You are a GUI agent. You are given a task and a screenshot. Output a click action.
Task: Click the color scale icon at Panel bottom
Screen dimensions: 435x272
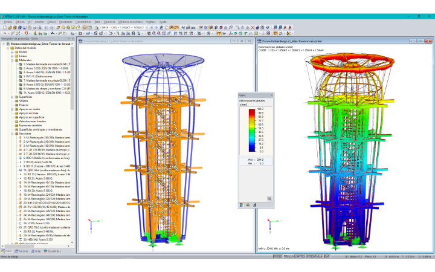point(241,205)
